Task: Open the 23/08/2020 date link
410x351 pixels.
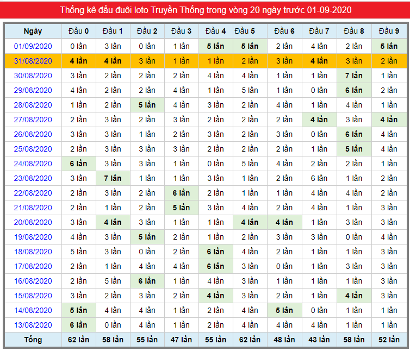Action: click(33, 178)
